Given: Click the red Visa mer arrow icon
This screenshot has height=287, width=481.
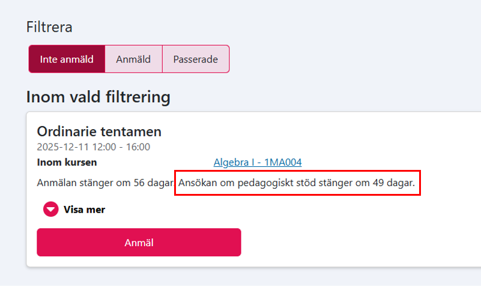Looking at the screenshot, I should (x=50, y=209).
